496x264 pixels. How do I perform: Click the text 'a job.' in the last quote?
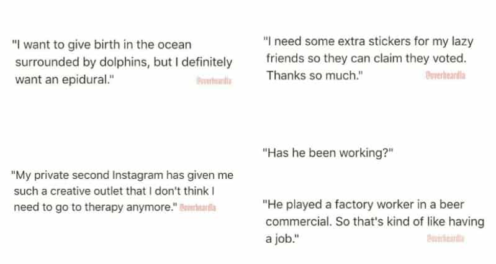[x=278, y=239]
